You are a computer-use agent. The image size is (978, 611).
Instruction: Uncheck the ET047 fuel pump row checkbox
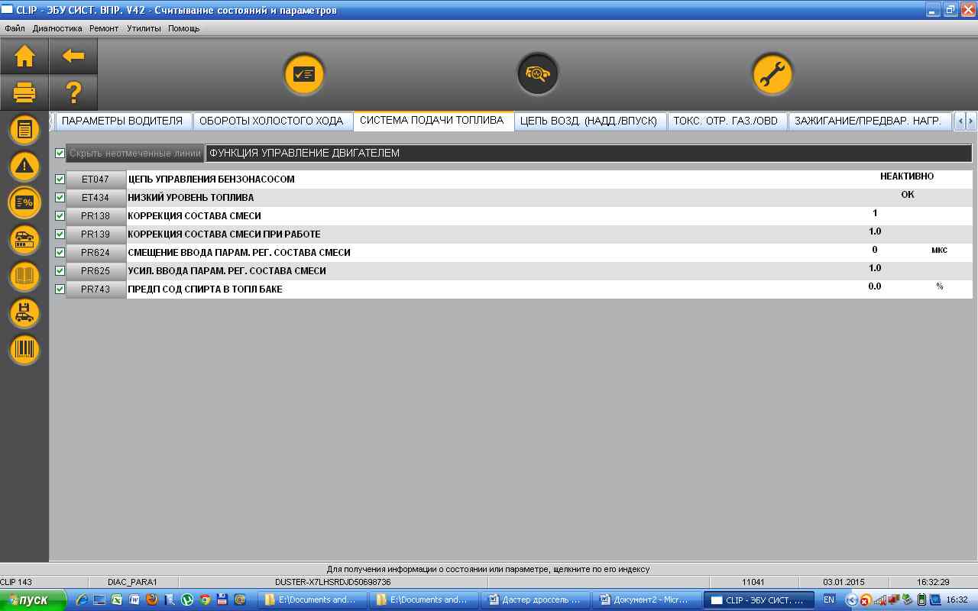[60, 179]
